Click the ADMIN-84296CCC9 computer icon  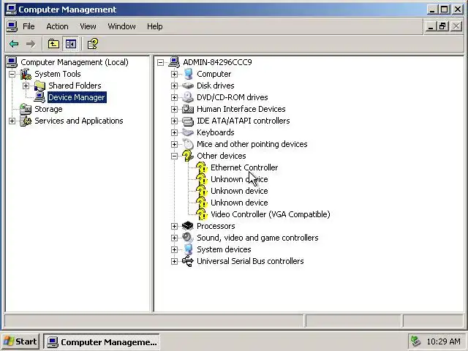pos(174,62)
